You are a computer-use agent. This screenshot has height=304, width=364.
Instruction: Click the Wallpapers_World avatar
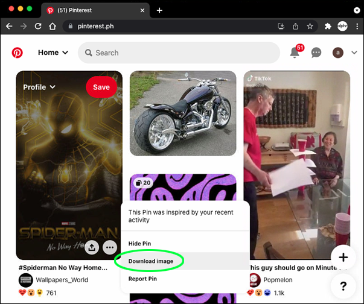26,280
